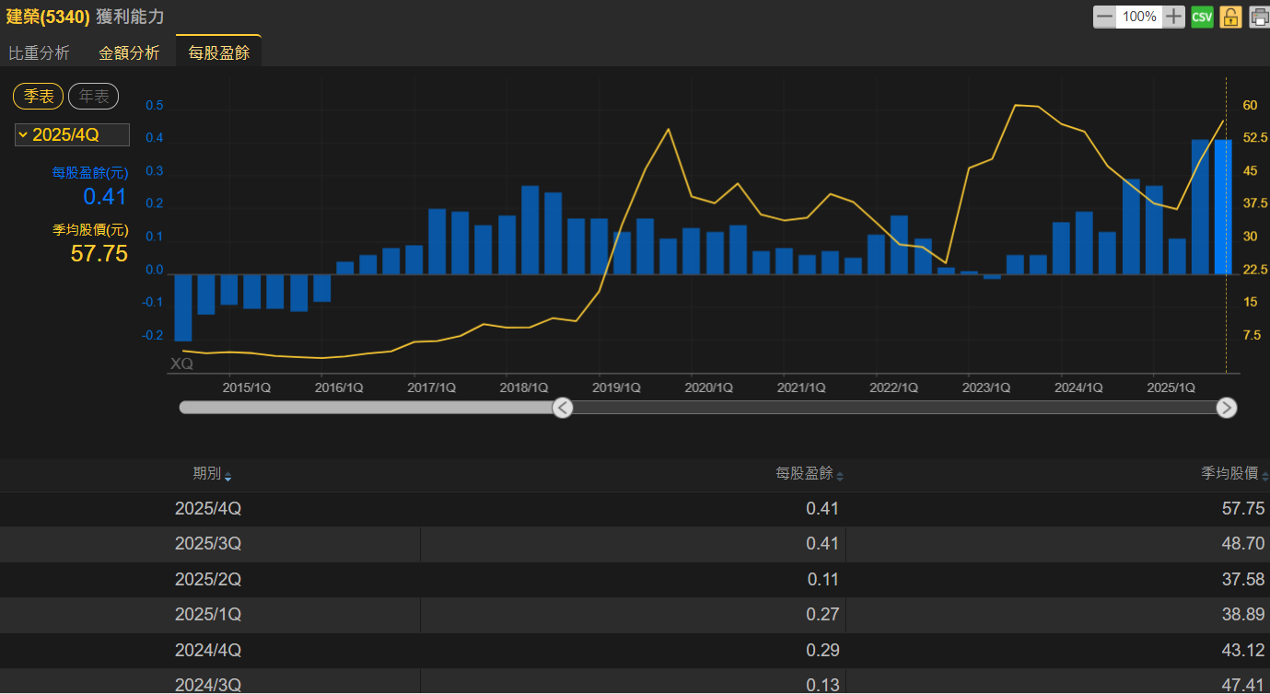Click left handle of chart range slider

tap(563, 408)
